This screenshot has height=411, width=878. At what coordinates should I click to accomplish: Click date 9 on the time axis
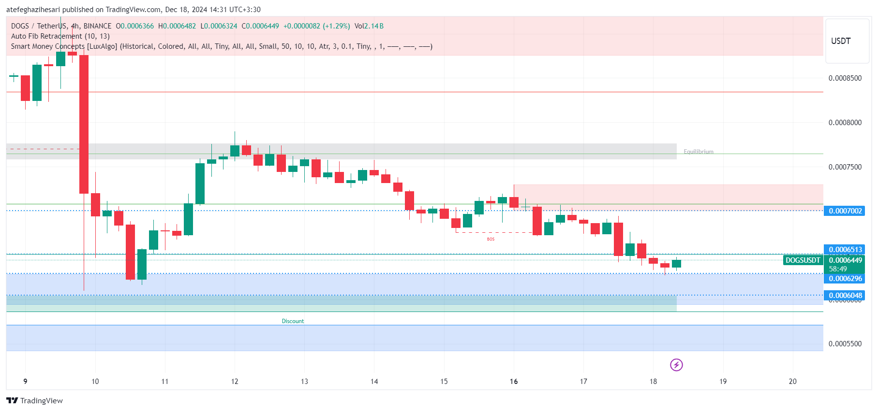point(25,382)
